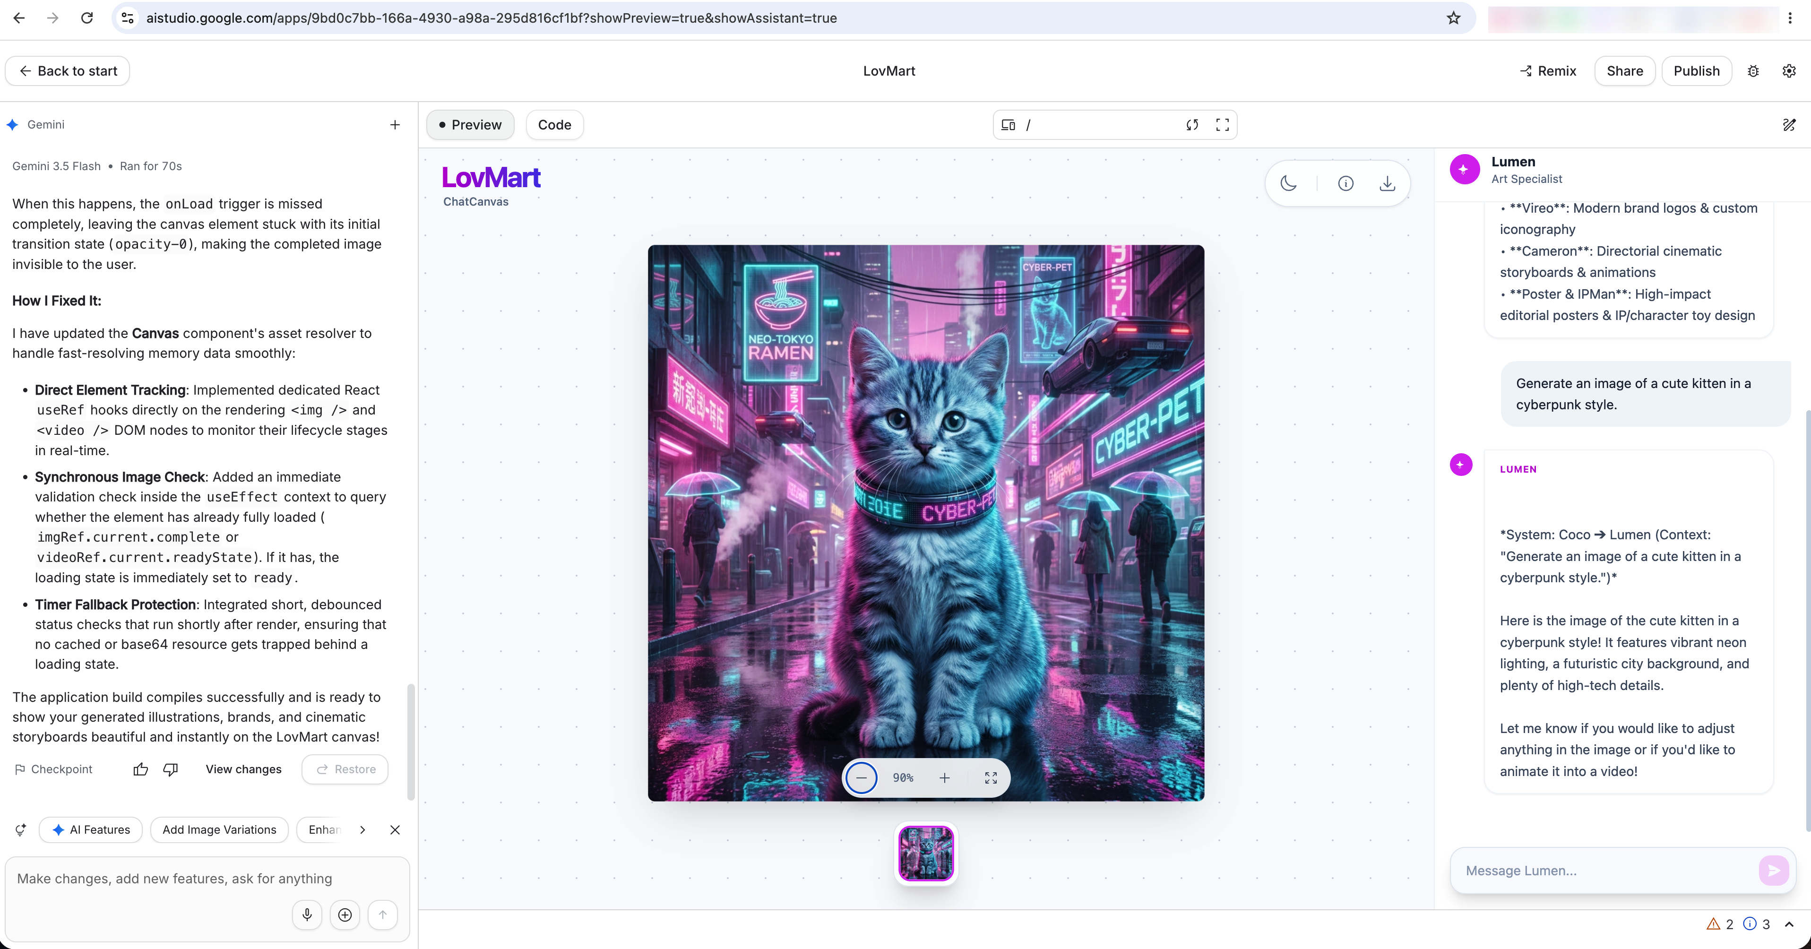Remix the LovMart app
Screen dimensions: 1811x949
[x=1548, y=71]
